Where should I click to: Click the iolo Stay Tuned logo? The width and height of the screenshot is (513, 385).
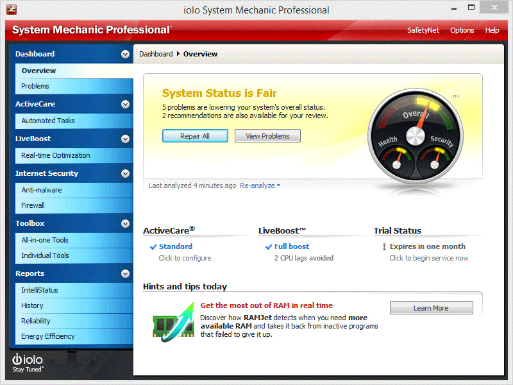point(28,363)
